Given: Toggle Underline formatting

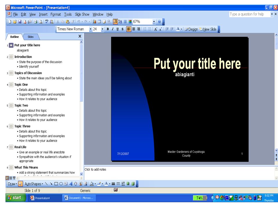Looking at the screenshot, I should tap(117, 29).
